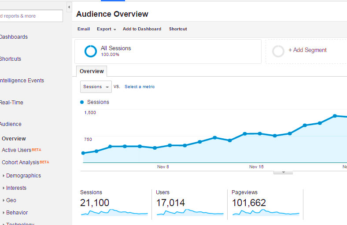Open the Sessions metric dropdown
The image size is (347, 225).
[x=96, y=87]
